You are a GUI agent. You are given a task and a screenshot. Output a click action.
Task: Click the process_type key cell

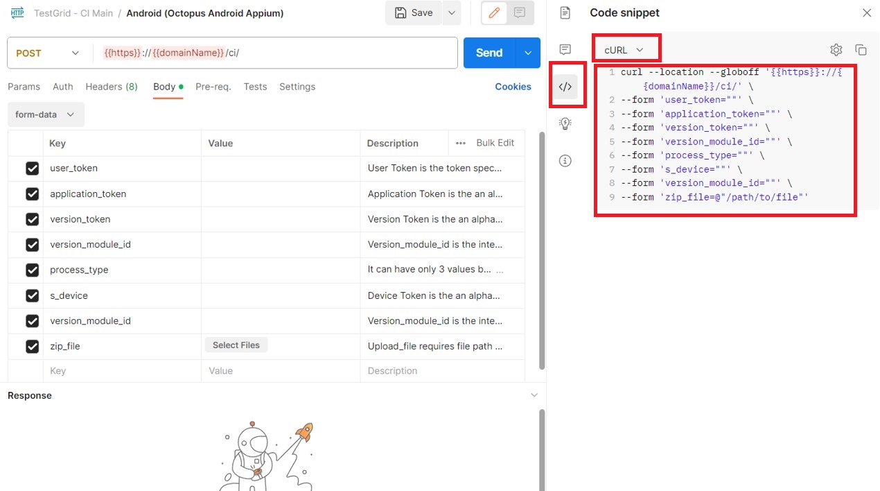(x=122, y=270)
